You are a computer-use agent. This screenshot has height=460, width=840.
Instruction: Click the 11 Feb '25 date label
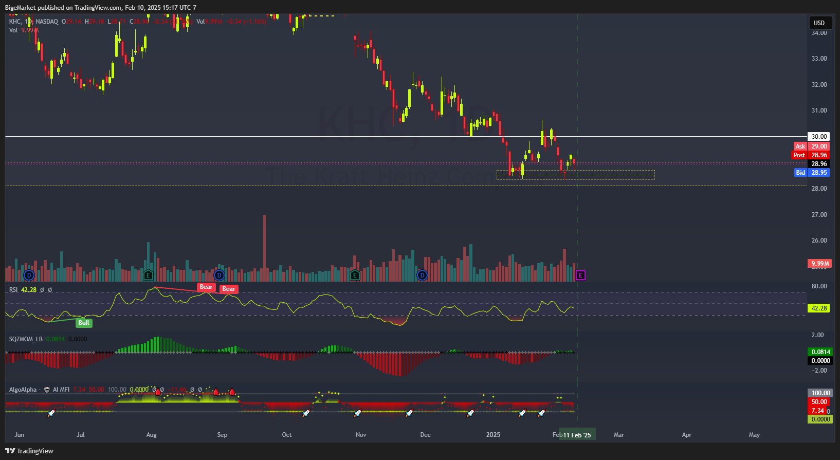click(577, 435)
